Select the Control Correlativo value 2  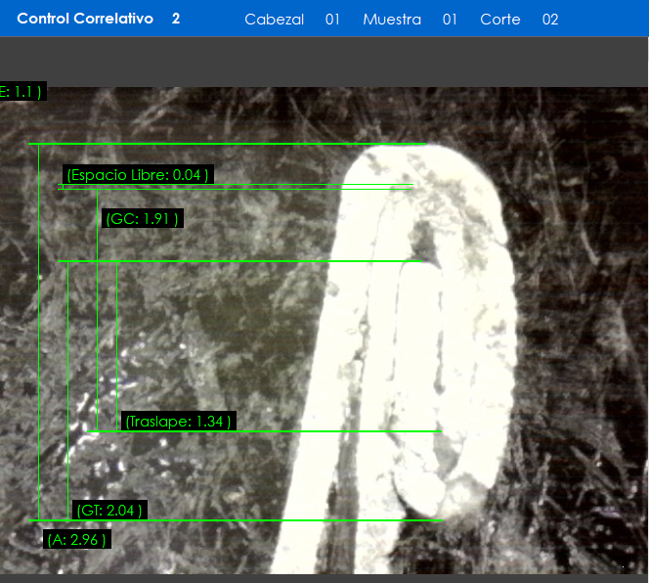(x=176, y=19)
